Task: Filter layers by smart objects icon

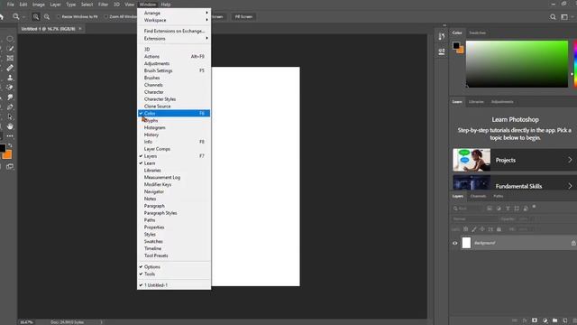Action: [x=526, y=209]
